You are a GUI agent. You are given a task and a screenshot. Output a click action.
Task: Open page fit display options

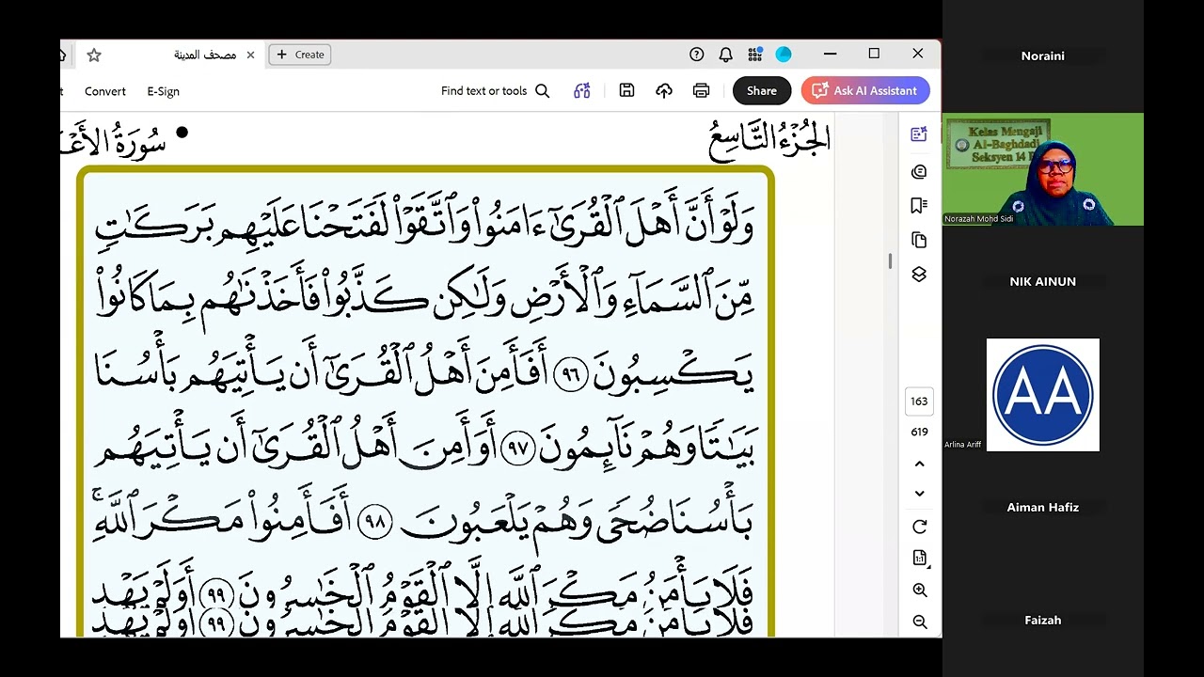(x=920, y=559)
